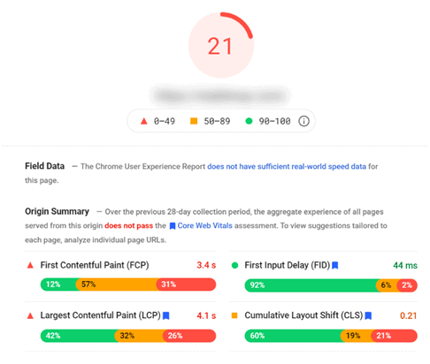Click the red triangle beside 0-49
This screenshot has height=364, width=430.
click(143, 121)
